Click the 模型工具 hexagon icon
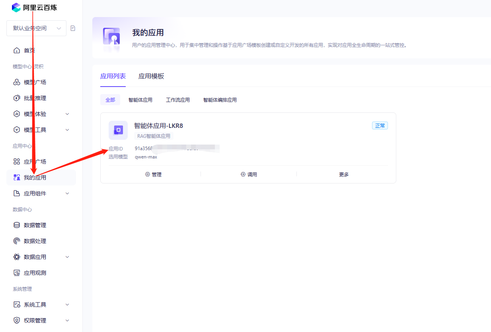The width and height of the screenshot is (491, 332). pos(17,130)
